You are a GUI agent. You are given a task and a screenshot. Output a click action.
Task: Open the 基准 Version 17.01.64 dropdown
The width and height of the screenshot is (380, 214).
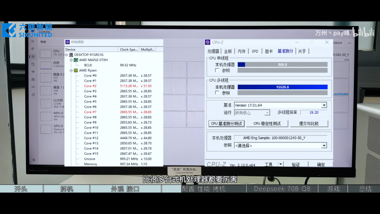(x=324, y=105)
